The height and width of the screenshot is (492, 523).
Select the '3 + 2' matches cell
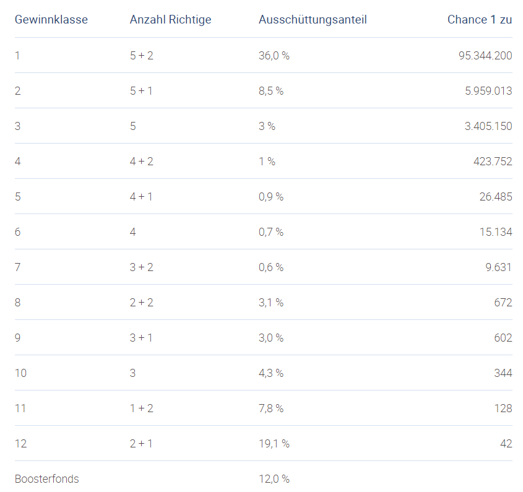141,267
